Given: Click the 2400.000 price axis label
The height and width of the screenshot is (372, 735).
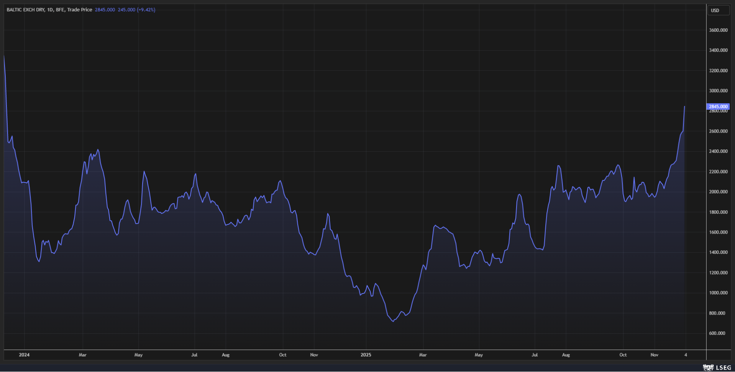Looking at the screenshot, I should (718, 151).
